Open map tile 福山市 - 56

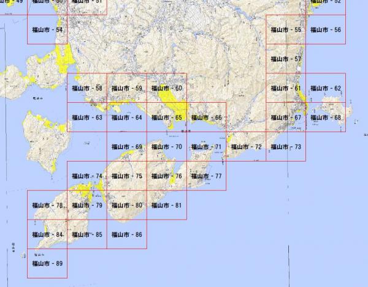[x=326, y=30]
